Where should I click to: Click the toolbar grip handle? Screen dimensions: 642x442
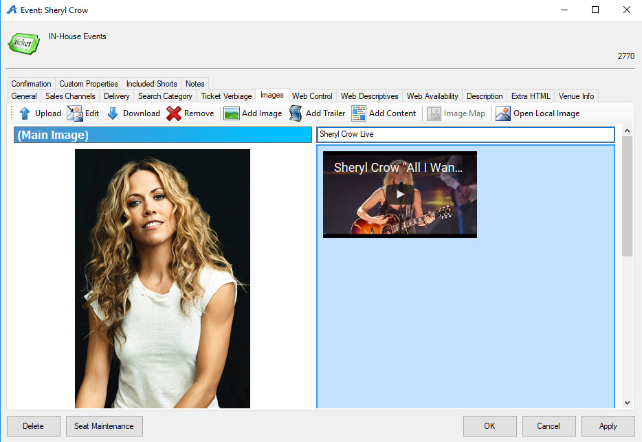coord(12,113)
